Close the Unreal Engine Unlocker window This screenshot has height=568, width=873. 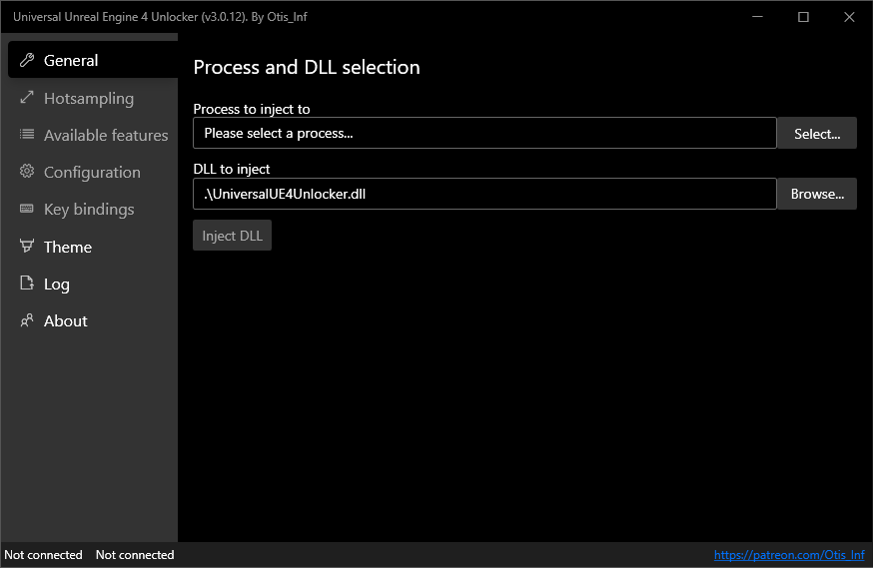849,17
